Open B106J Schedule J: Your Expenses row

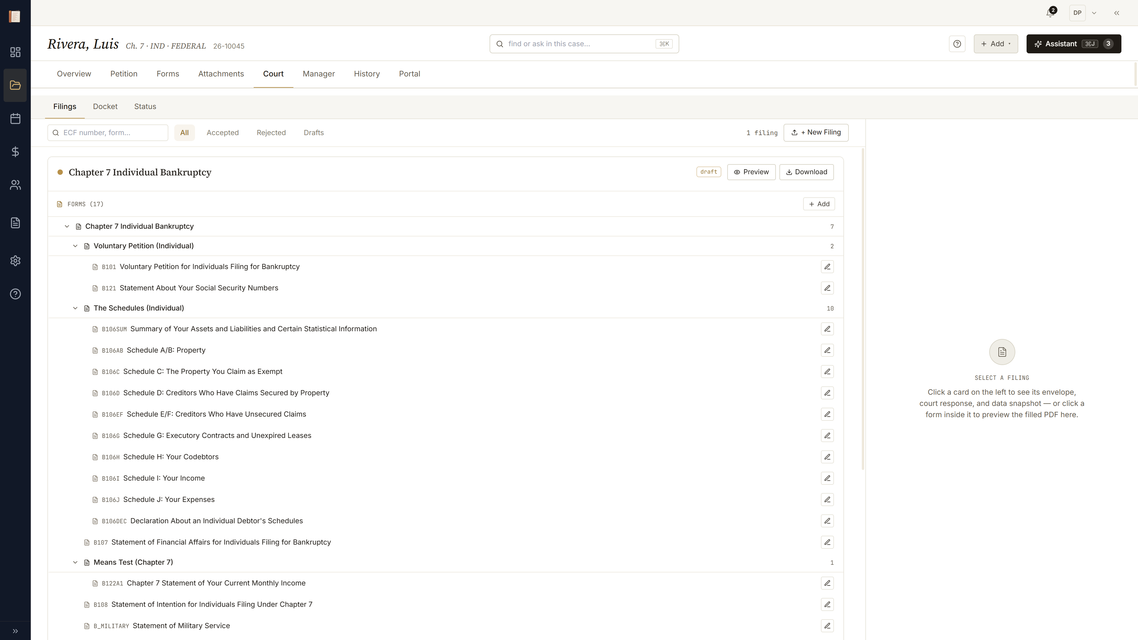pyautogui.click(x=445, y=500)
